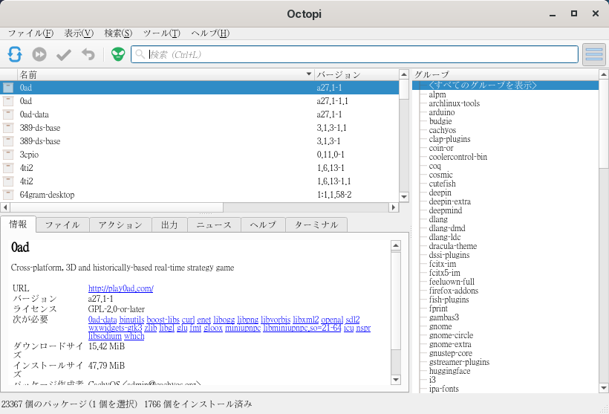This screenshot has width=609, height=414.
Task: Click the horizontal scroll right arrow
Action: pos(394,207)
